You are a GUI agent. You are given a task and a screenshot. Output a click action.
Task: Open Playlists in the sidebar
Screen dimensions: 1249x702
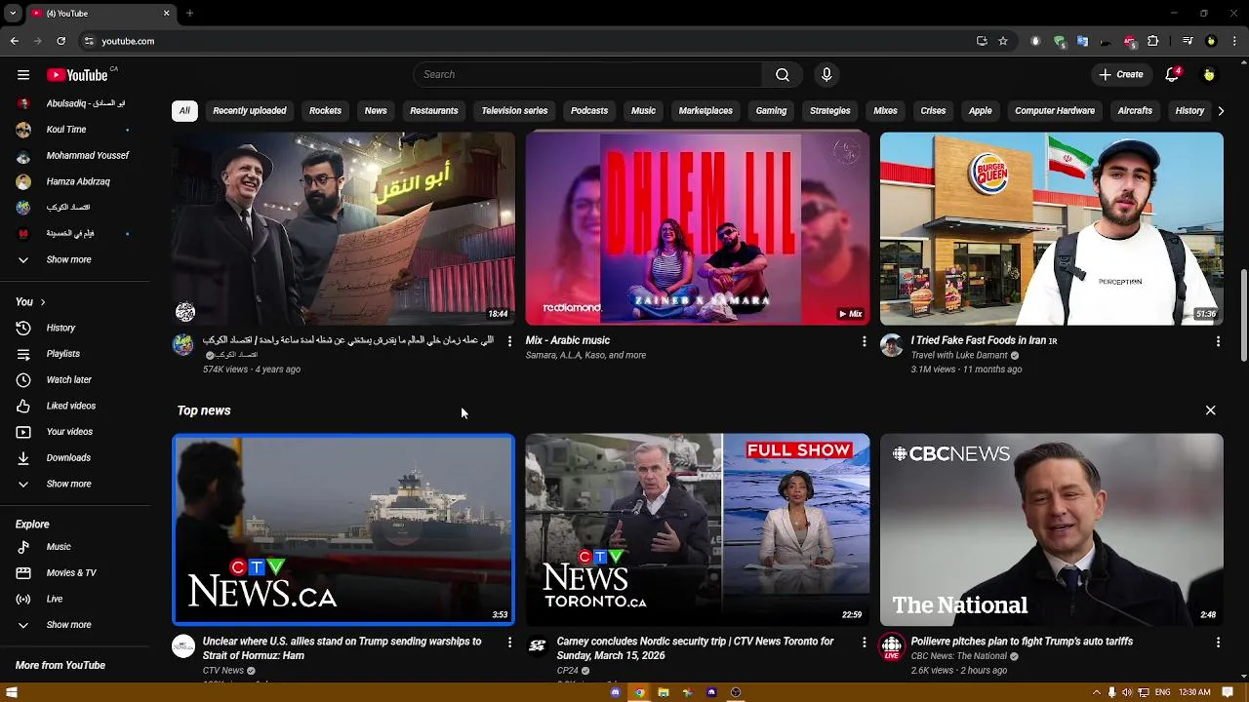63,354
